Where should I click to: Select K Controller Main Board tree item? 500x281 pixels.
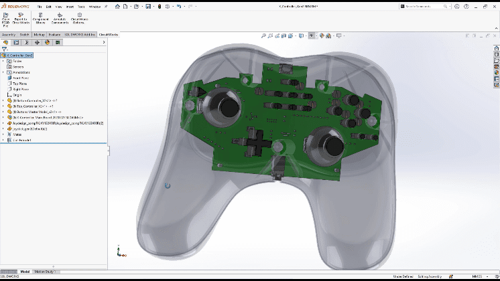[46, 118]
